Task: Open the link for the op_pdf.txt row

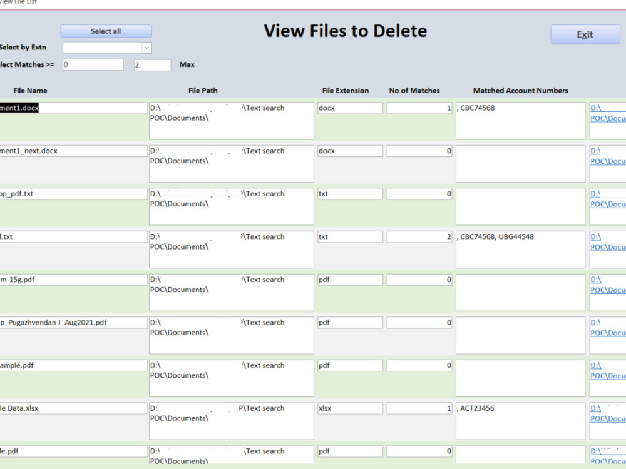Action: tap(607, 199)
